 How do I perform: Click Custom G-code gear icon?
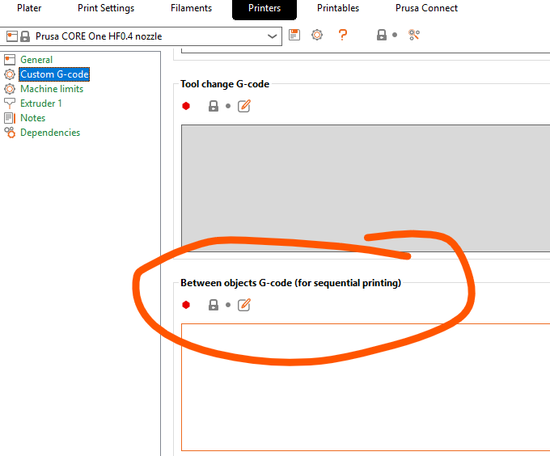[10, 74]
